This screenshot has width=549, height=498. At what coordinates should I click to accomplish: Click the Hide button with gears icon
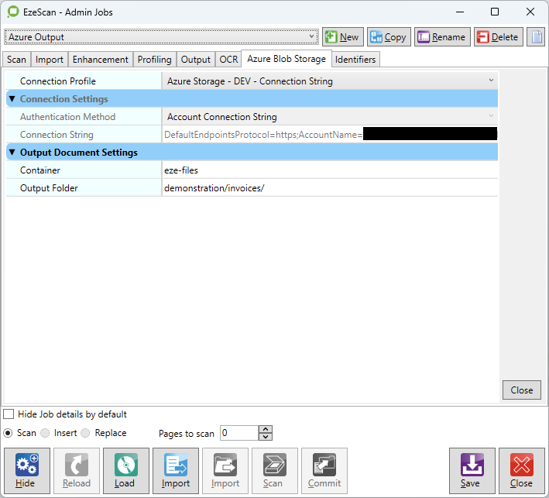point(27,470)
